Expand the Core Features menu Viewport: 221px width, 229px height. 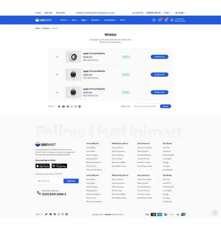pos(110,20)
